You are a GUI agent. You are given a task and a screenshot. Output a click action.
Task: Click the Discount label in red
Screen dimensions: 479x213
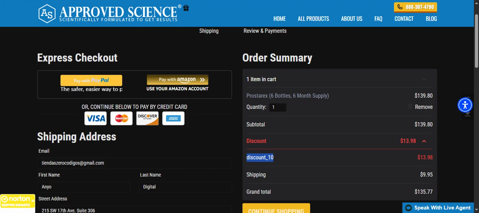click(256, 141)
